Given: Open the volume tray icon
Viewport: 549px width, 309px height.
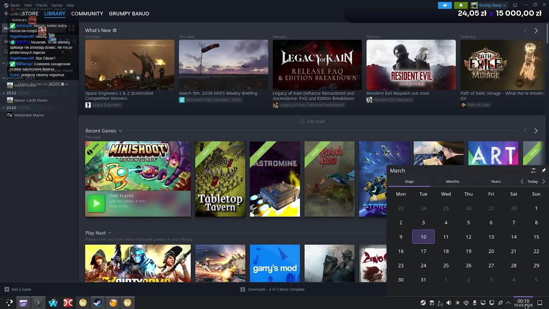Looking at the screenshot, I should pyautogui.click(x=449, y=303).
